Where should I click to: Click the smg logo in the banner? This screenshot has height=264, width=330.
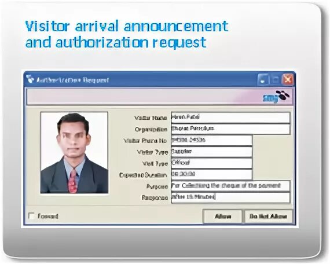coord(276,97)
